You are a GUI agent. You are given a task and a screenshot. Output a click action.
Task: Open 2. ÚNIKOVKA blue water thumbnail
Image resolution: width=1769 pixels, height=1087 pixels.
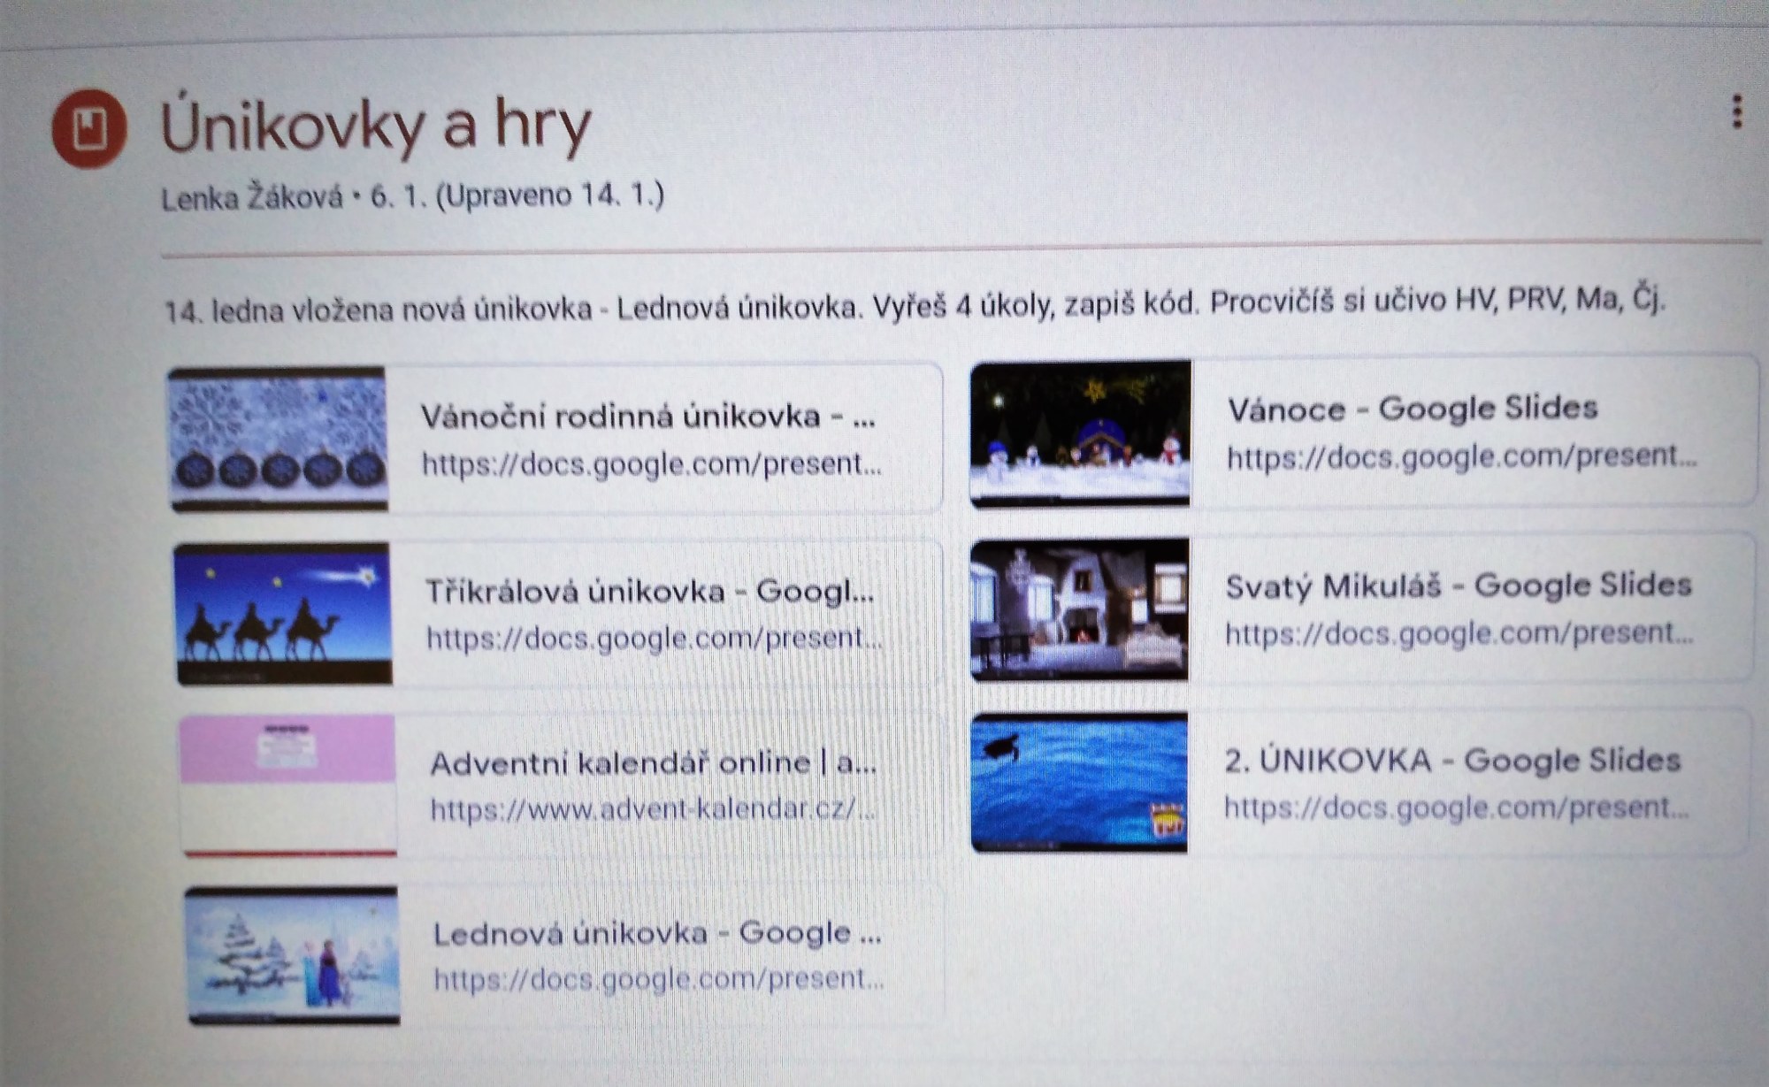[1079, 783]
